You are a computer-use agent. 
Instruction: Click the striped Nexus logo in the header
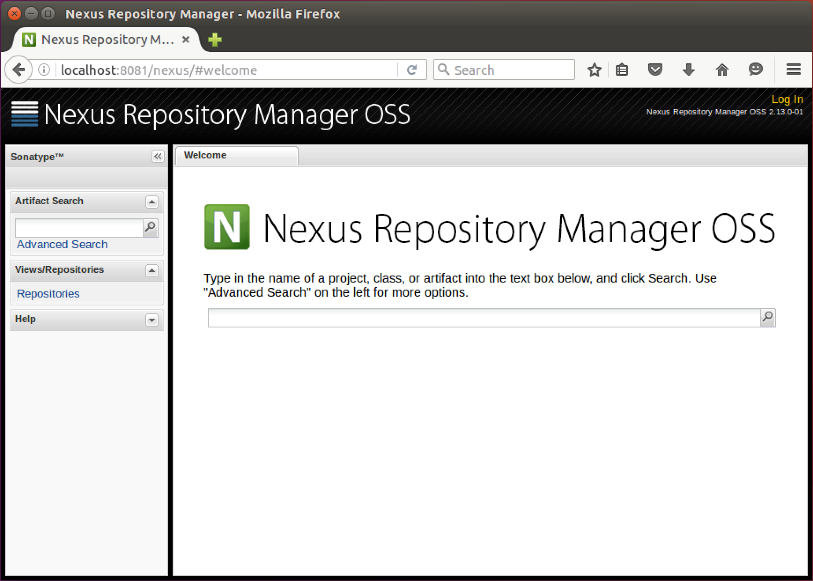[25, 114]
